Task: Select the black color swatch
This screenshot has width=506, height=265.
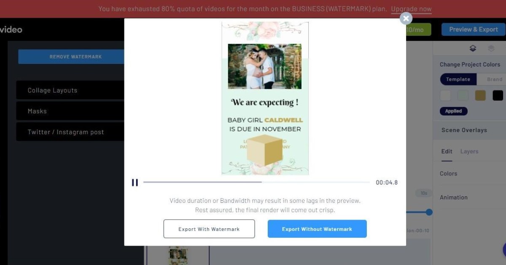Action: pyautogui.click(x=498, y=95)
